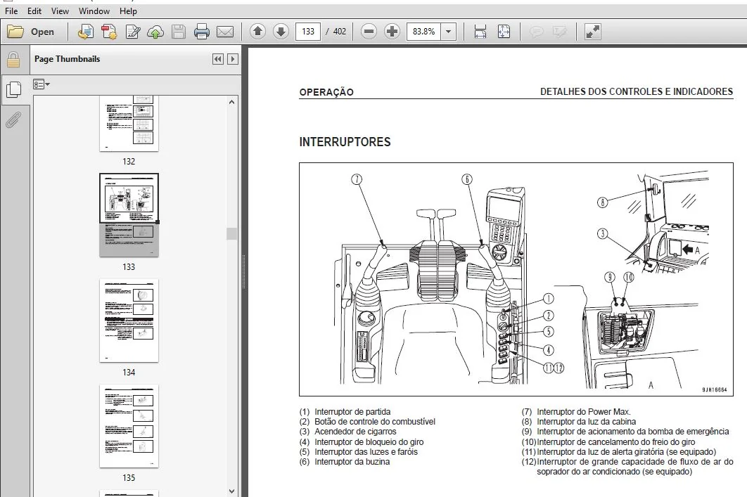Screen dimensions: 747x497
Task: Click the upload to cloud icon
Action: 155,32
